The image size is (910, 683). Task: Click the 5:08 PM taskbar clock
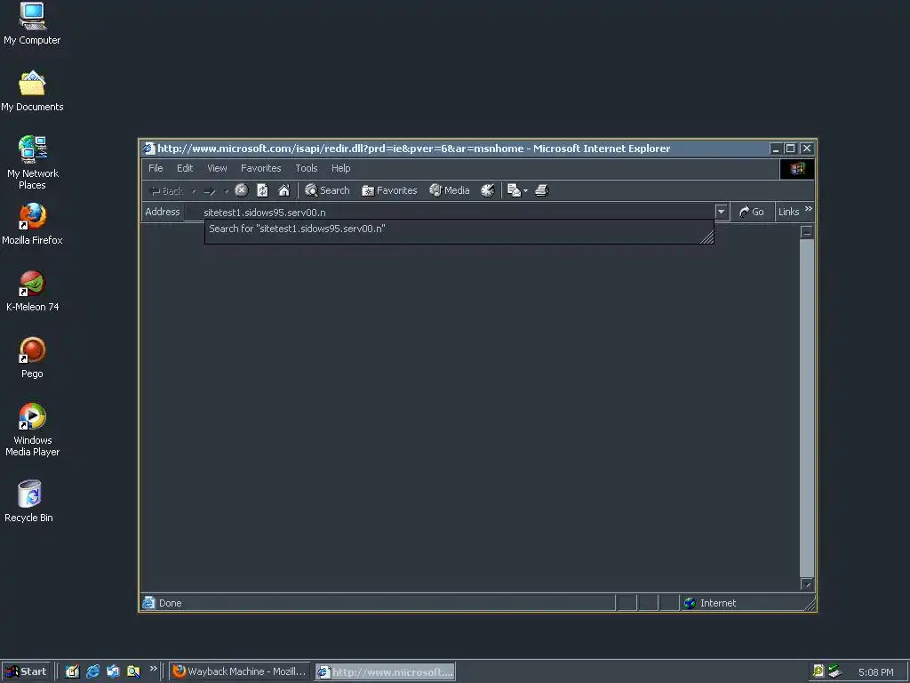(x=875, y=672)
